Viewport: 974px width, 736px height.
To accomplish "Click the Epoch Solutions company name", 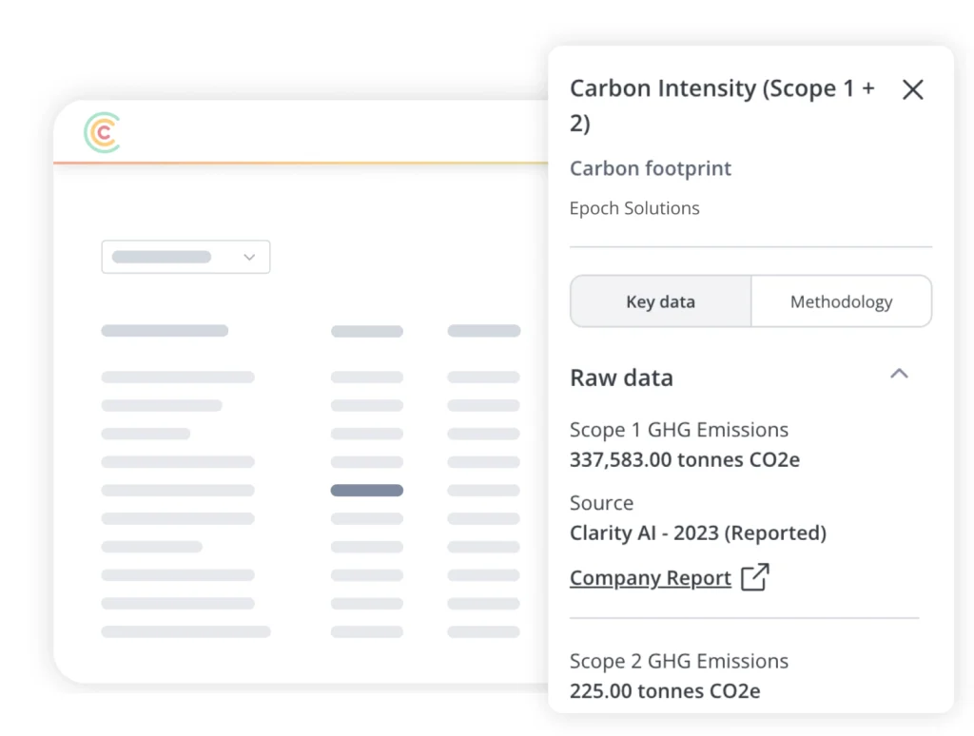I will [x=634, y=208].
